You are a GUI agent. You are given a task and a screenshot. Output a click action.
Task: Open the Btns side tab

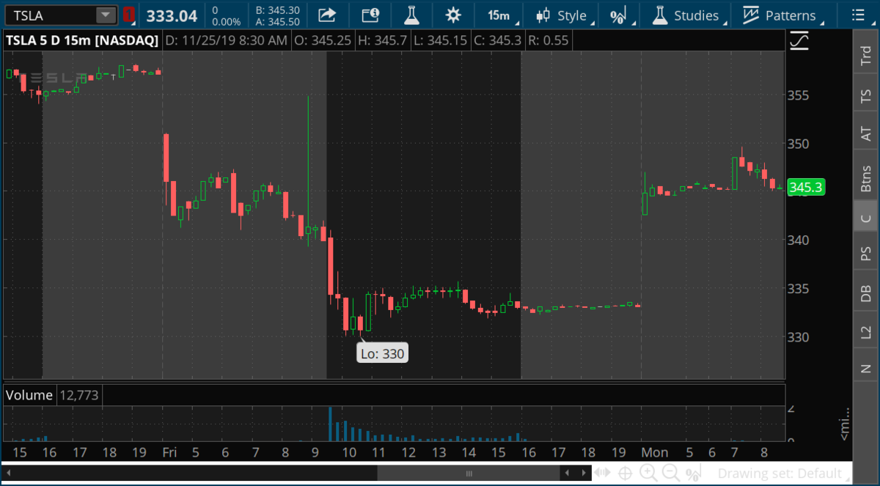(x=866, y=178)
